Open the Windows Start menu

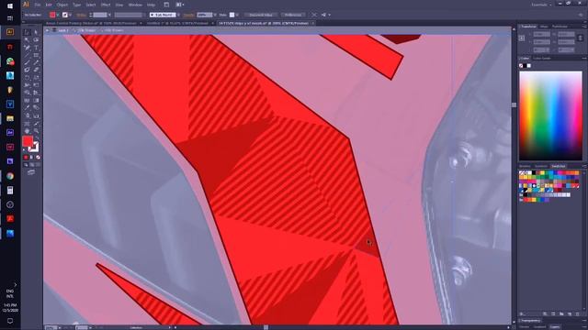[10, 6]
